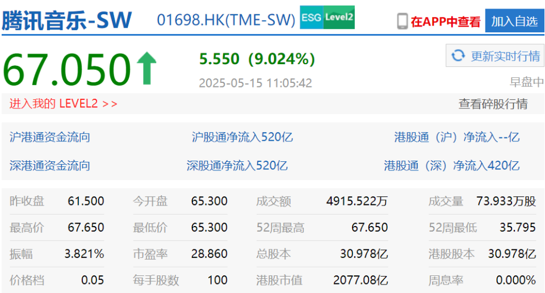Click the 周息率 label
Image resolution: width=545 pixels, height=293 pixels.
[x=446, y=280]
